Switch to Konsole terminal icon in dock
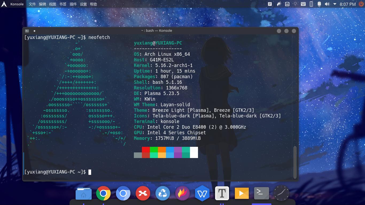This screenshot has height=205, width=365. (x=262, y=193)
